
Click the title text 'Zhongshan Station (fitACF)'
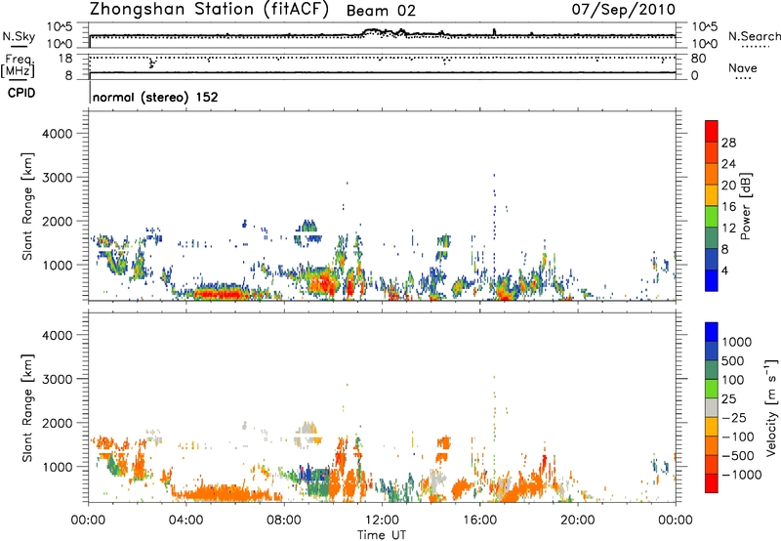click(x=209, y=10)
